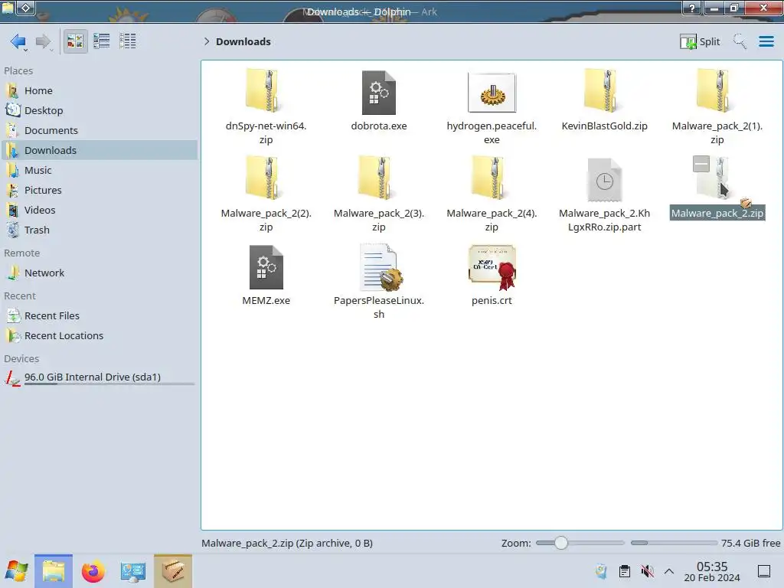Select PapersPleaseLinux.sh script icon

(380, 267)
